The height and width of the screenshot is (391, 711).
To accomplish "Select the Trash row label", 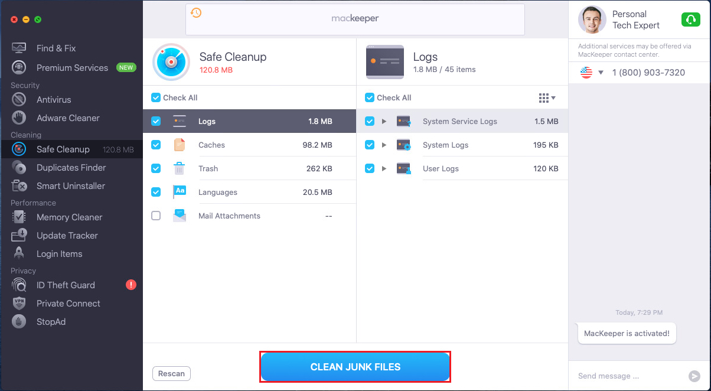I will click(x=208, y=168).
